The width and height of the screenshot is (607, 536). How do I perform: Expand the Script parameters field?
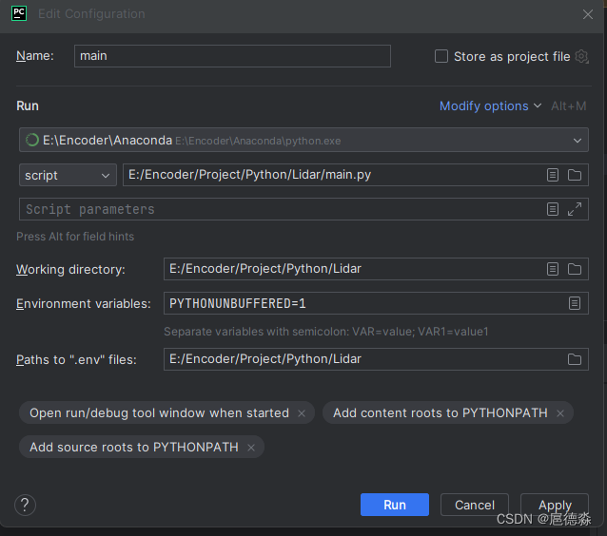click(575, 209)
